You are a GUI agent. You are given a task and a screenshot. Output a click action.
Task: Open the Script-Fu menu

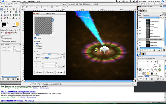(x=66, y=7)
